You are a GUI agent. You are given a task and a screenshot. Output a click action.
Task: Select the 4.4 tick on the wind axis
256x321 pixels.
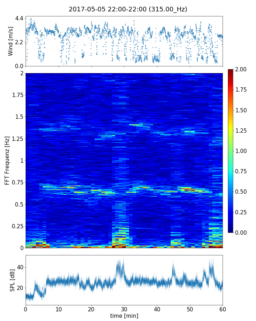pos(19,18)
